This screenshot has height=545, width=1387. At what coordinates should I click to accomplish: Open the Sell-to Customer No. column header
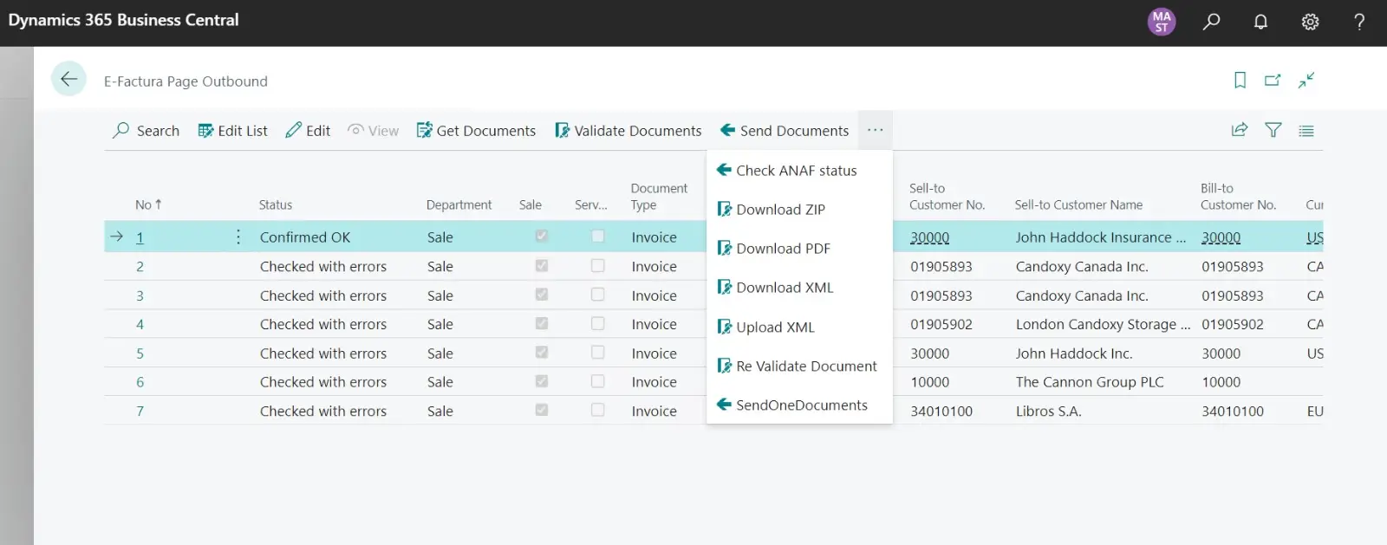point(947,197)
